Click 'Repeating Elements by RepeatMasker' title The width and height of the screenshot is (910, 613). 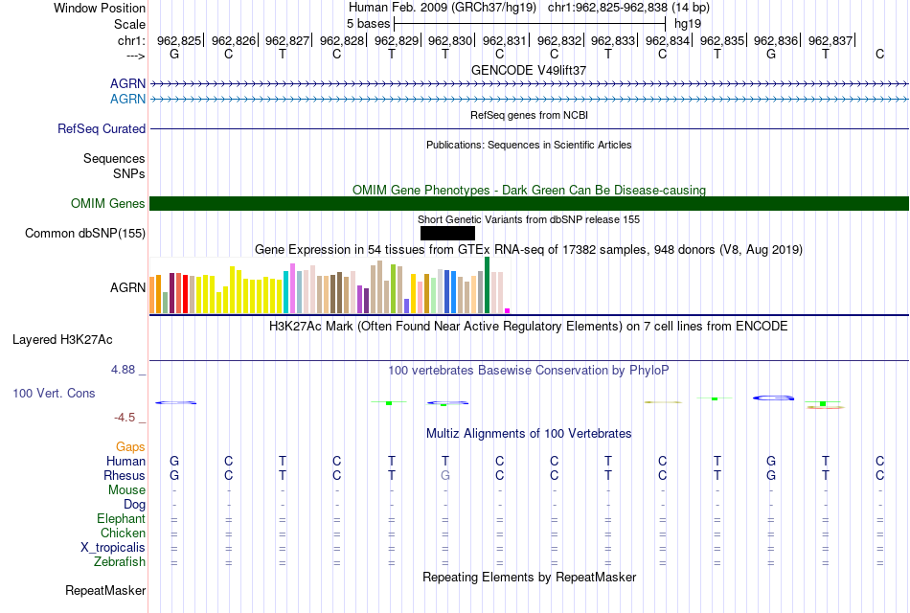tap(529, 577)
